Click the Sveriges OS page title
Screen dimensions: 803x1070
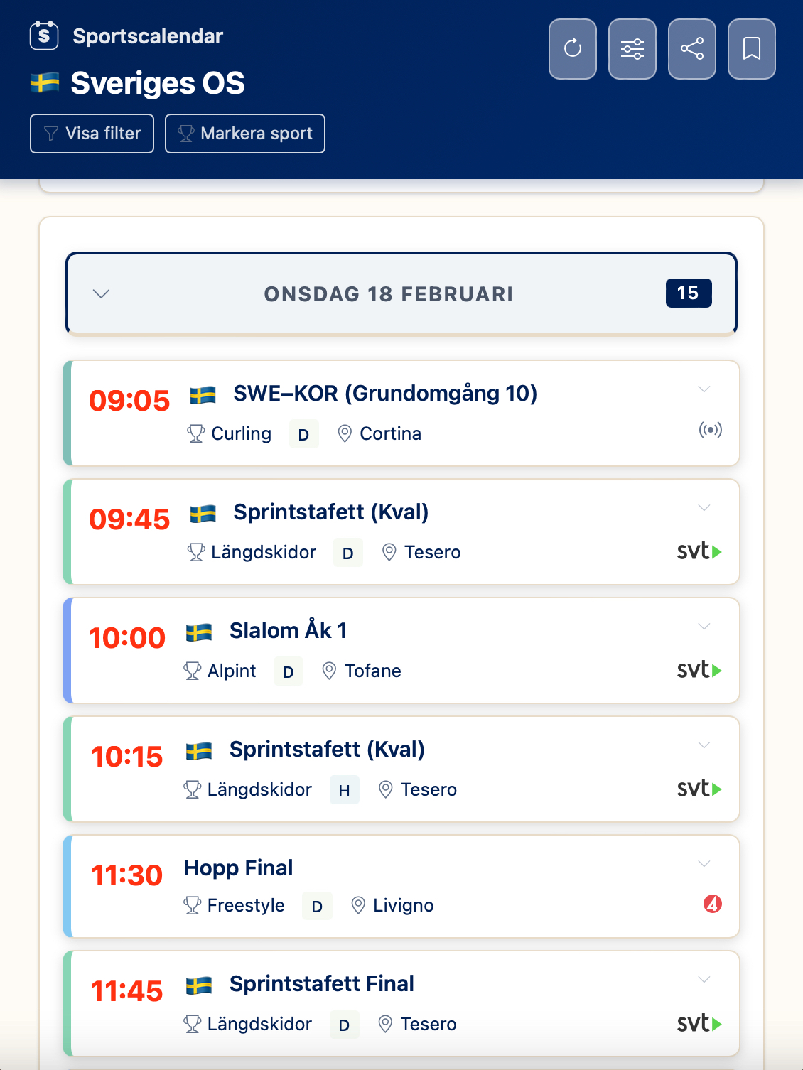[x=158, y=83]
